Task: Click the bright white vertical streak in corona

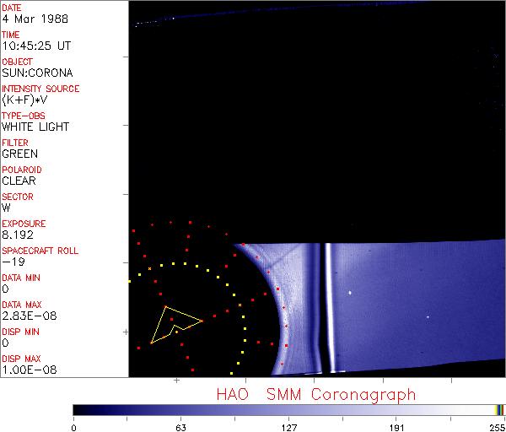Action: tap(328, 304)
